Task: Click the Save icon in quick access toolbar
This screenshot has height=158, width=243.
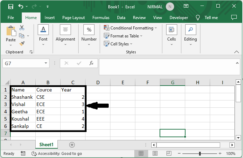Action: (x=11, y=7)
